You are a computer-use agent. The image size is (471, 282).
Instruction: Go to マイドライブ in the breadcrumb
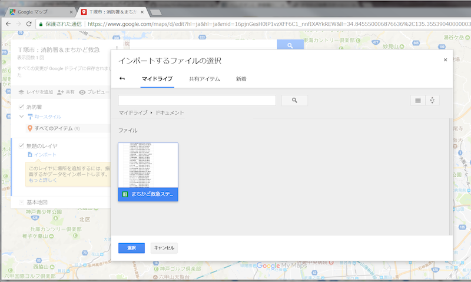pyautogui.click(x=133, y=112)
